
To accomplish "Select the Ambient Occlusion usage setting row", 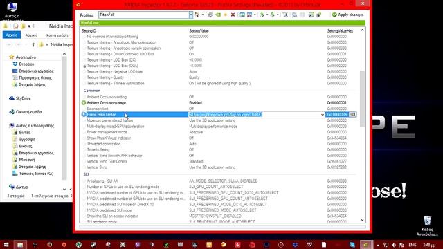I will (219, 103).
